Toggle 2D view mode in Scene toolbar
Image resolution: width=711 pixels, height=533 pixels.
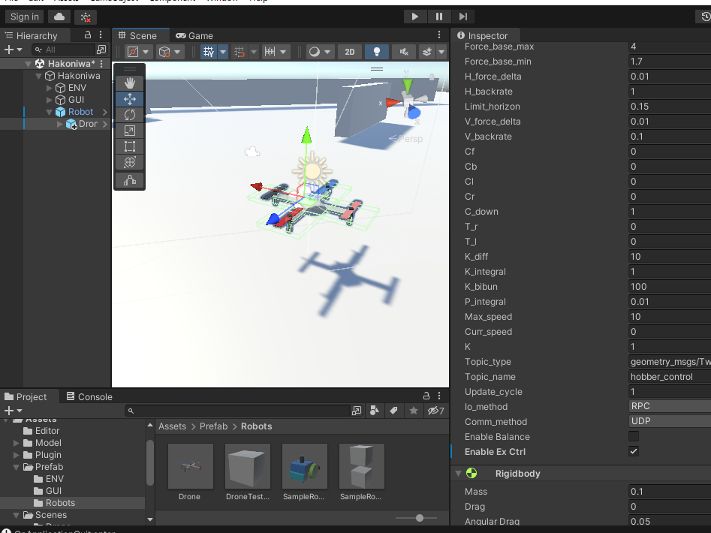(x=350, y=52)
